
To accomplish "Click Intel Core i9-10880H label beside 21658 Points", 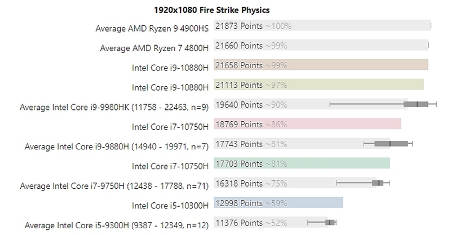I will point(170,68).
